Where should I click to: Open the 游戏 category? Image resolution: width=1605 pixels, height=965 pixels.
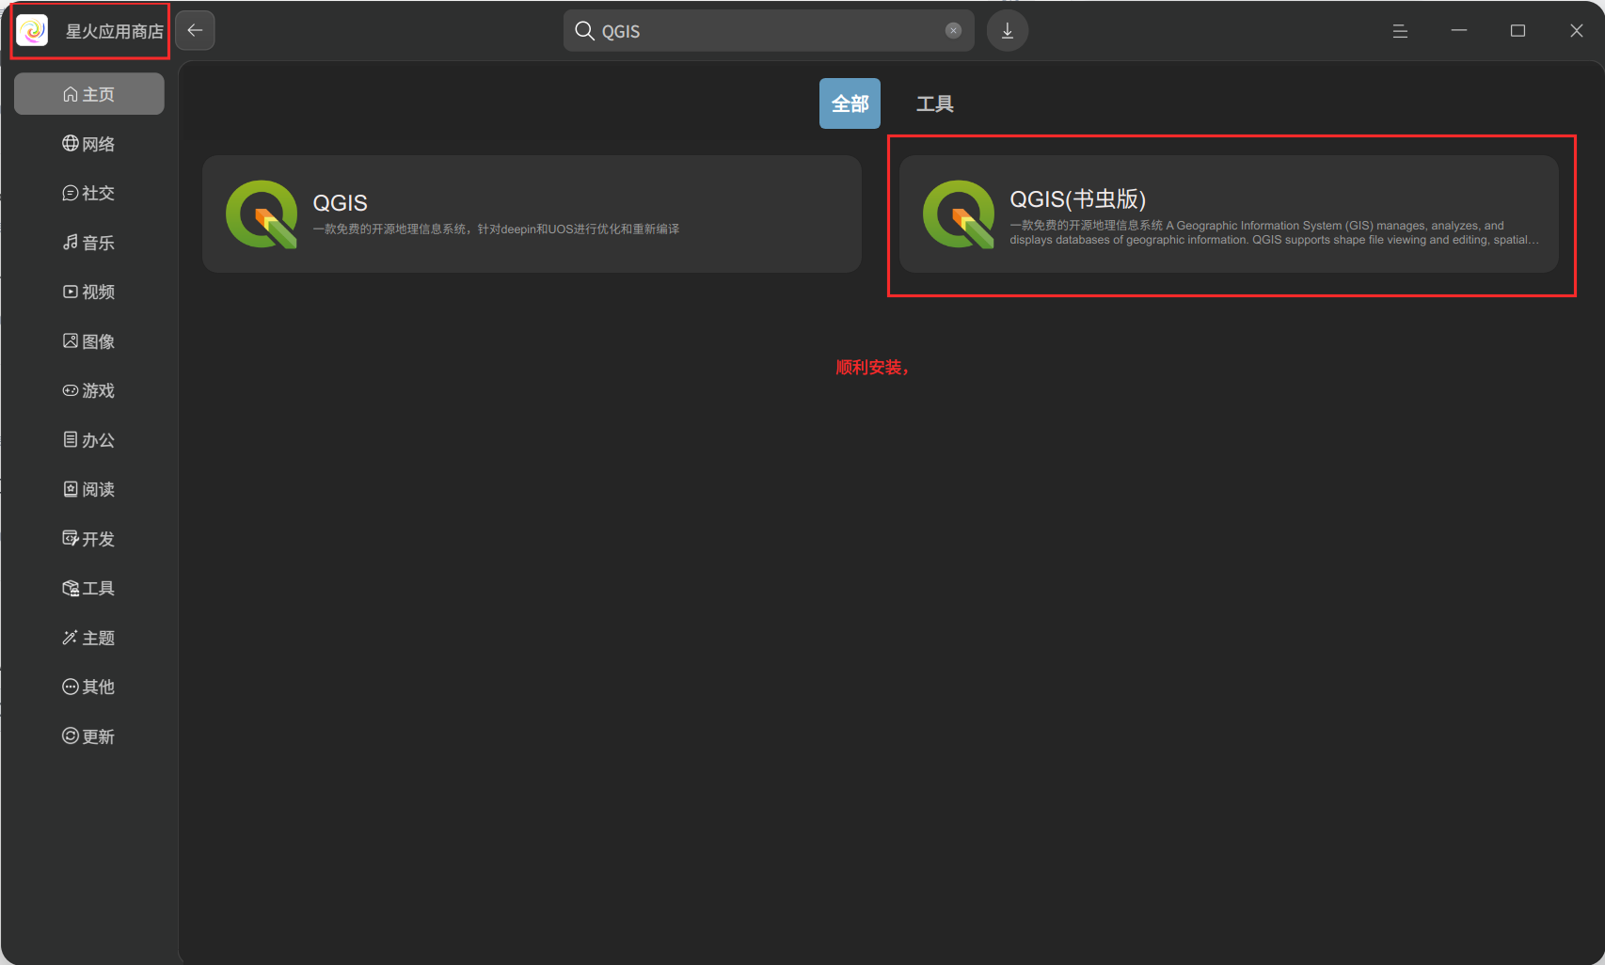point(89,390)
